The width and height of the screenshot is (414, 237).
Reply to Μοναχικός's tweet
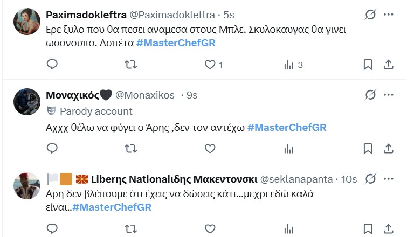52,148
